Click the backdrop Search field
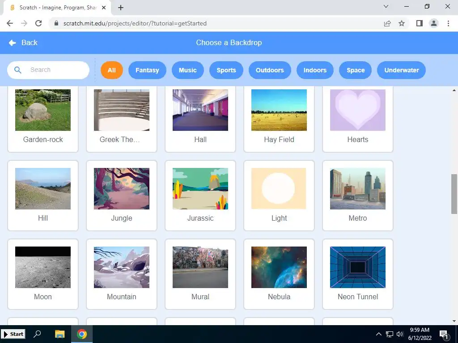This screenshot has height=343, width=458. [48, 70]
